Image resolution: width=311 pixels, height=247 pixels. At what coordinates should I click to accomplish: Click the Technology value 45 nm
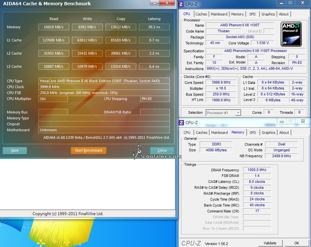215,43
